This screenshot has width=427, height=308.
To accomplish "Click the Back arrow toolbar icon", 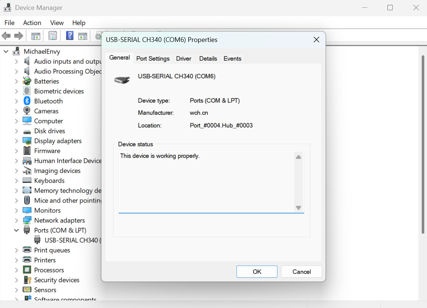I will pos(6,36).
